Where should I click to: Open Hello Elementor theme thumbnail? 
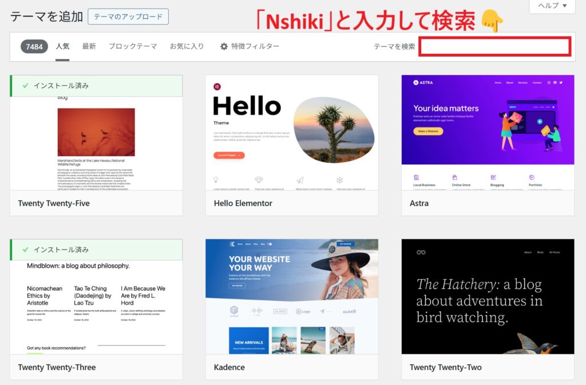292,133
